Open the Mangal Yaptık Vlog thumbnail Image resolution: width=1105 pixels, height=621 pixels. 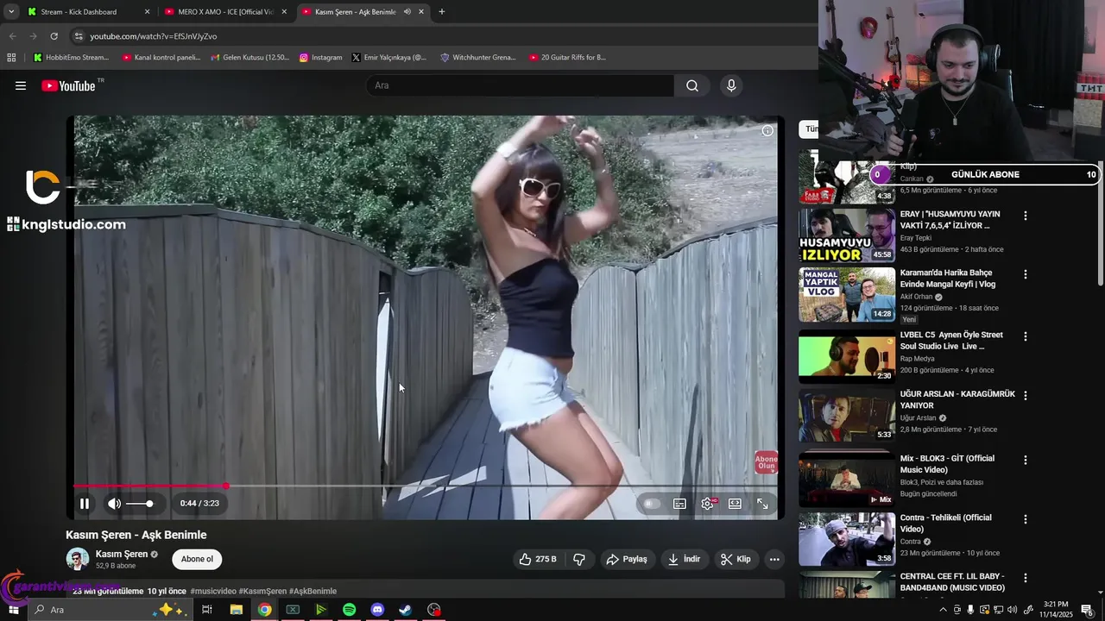(x=847, y=294)
